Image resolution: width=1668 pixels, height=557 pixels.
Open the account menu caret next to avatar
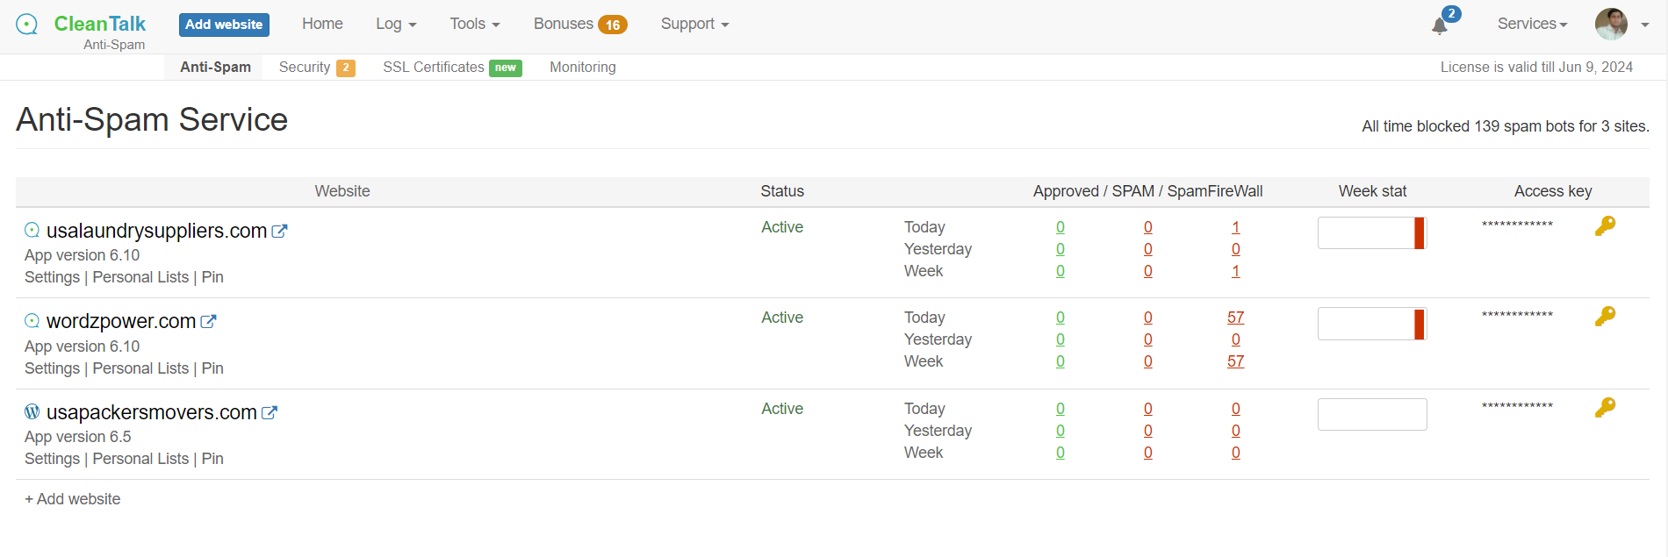1645,25
